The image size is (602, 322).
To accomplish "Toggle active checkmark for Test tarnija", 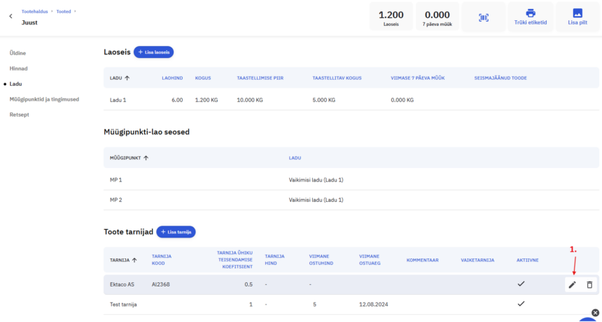I will pos(521,304).
